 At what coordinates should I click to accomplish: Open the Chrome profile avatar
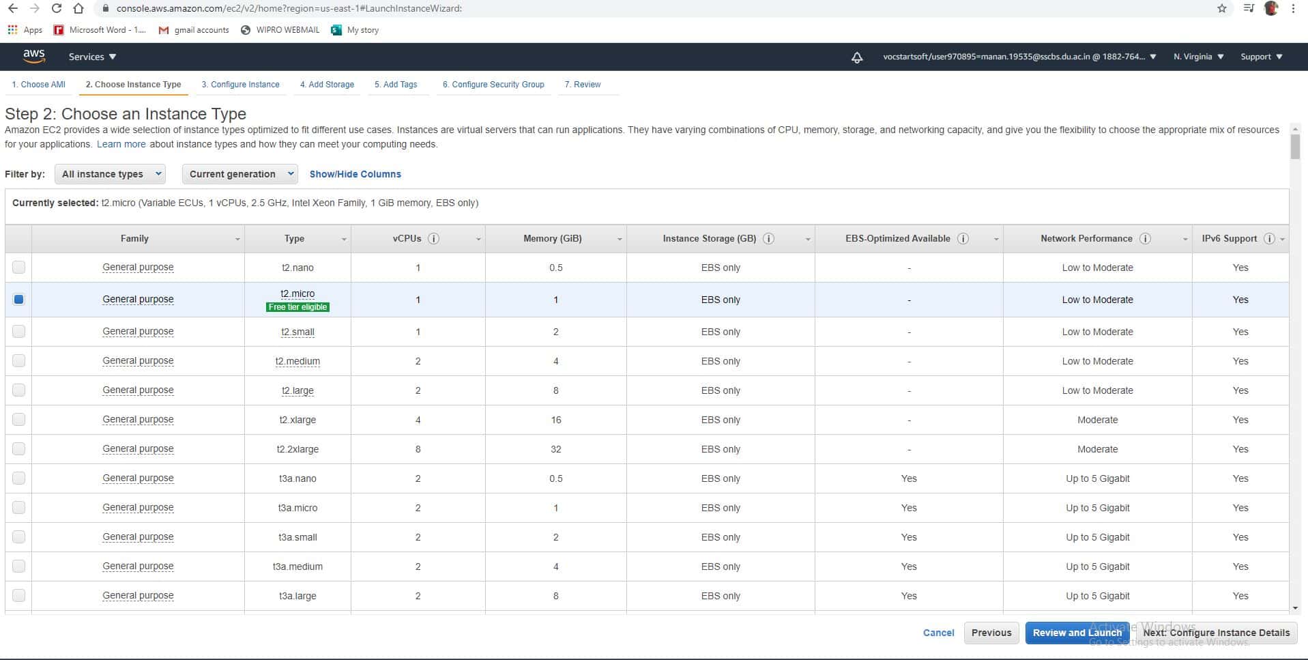1271,8
